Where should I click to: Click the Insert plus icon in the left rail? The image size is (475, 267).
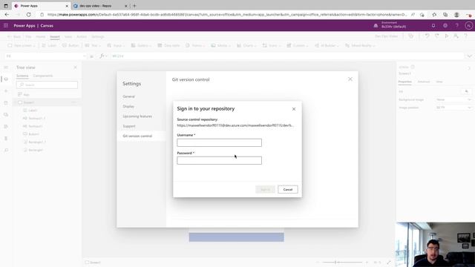tap(6, 90)
